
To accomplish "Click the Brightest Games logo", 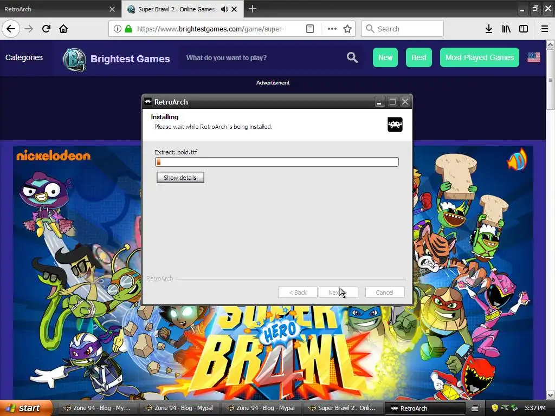I will point(74,60).
